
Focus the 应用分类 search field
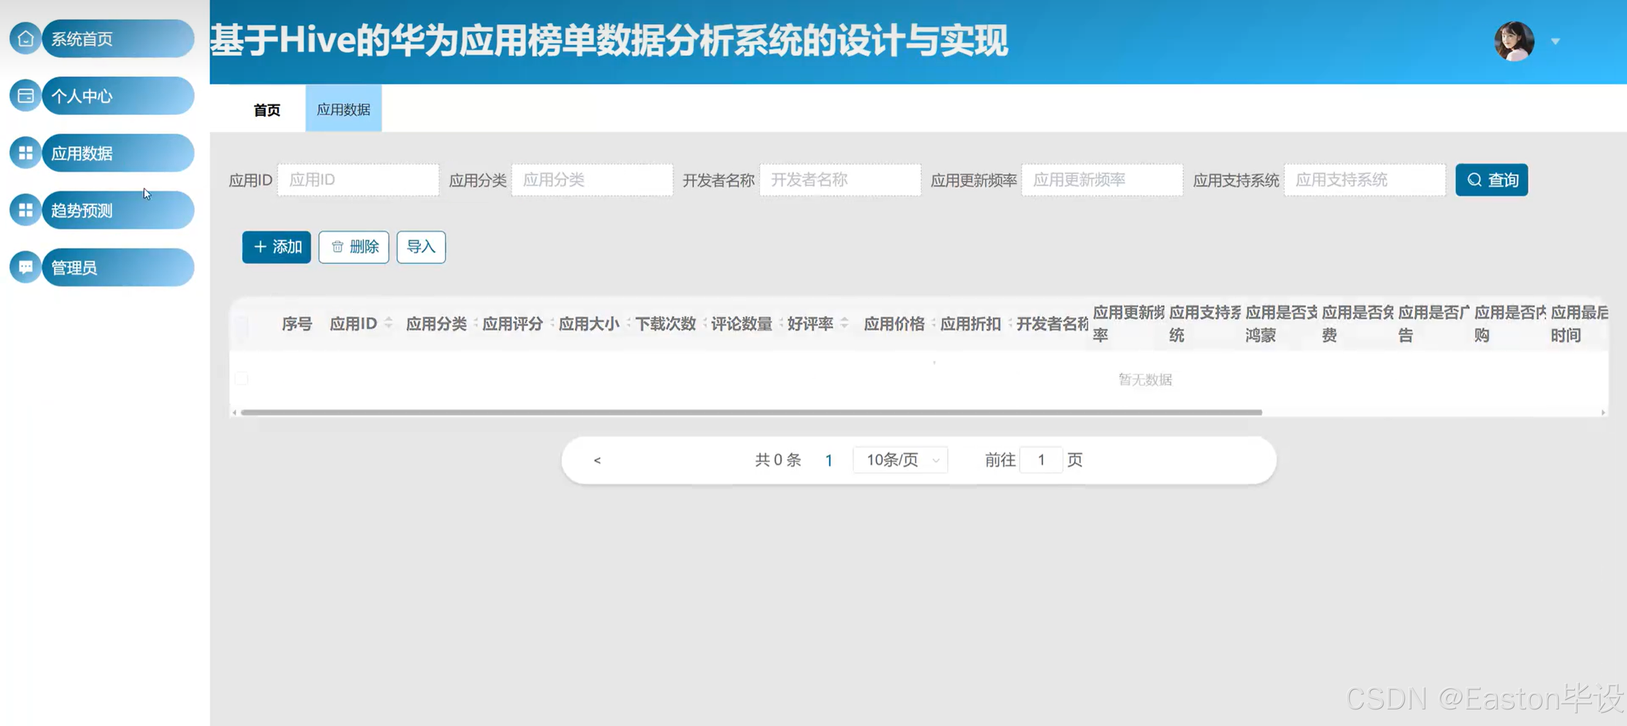pyautogui.click(x=592, y=180)
